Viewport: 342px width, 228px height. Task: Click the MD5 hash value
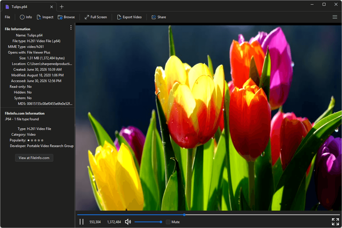50,104
